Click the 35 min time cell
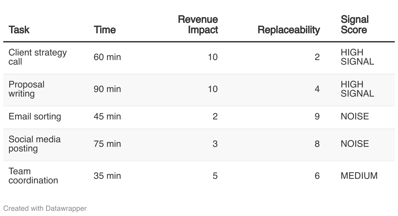Image resolution: width=398 pixels, height=216 pixels. (107, 176)
